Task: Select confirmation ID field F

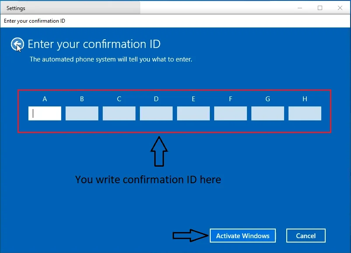Action: pyautogui.click(x=230, y=113)
